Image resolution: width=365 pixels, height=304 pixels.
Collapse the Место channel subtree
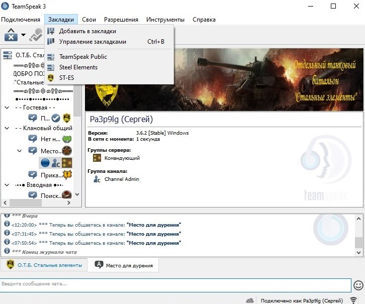tap(20, 151)
